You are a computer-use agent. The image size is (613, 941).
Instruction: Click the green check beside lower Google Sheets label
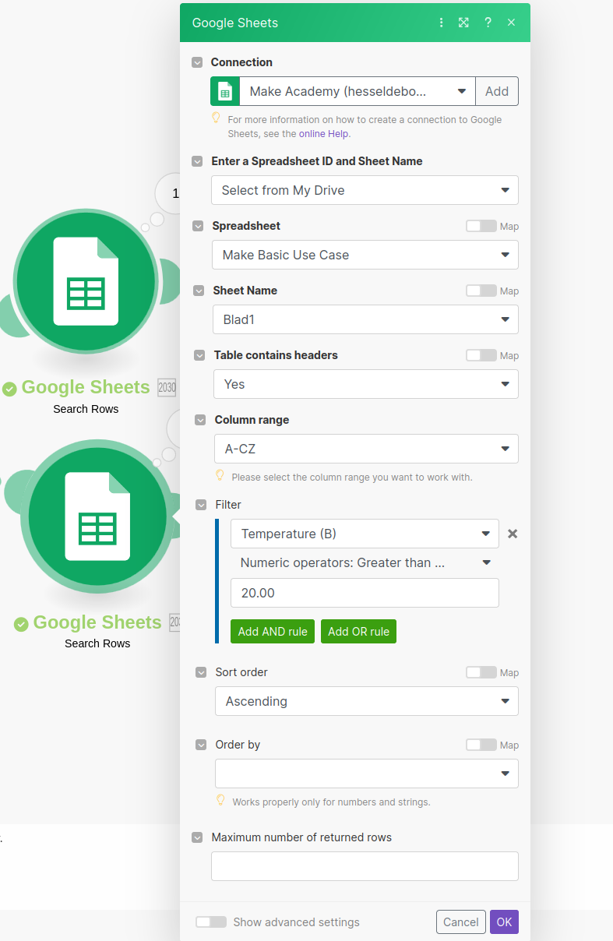[x=21, y=624]
